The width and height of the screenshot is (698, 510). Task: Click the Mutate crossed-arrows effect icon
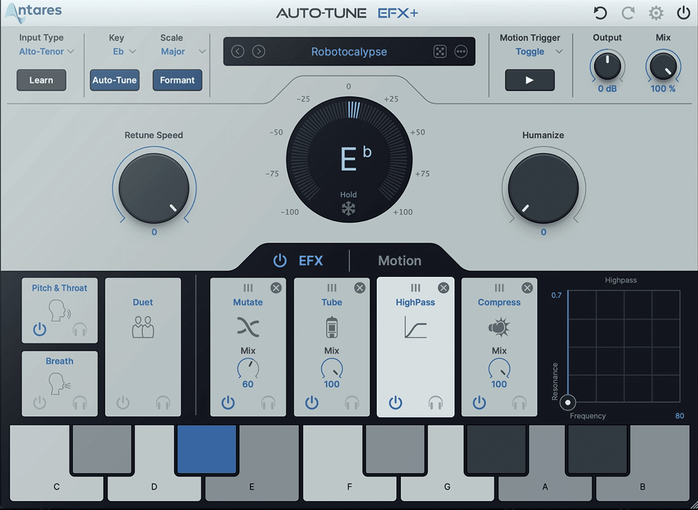tap(248, 327)
